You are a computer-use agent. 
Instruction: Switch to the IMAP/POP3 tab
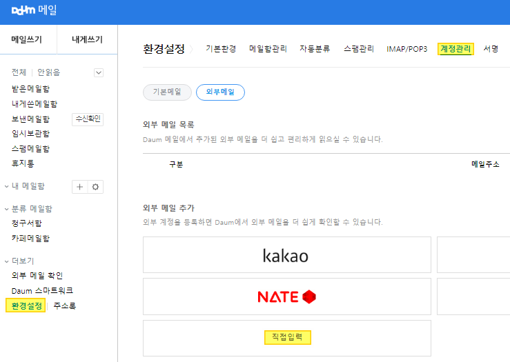[407, 49]
